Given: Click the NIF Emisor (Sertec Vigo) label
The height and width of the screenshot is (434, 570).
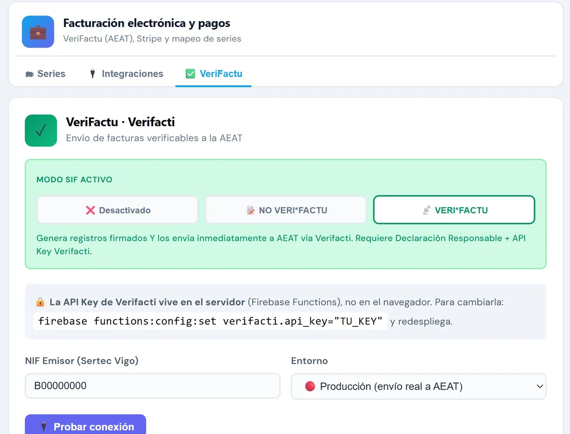Looking at the screenshot, I should coord(82,361).
